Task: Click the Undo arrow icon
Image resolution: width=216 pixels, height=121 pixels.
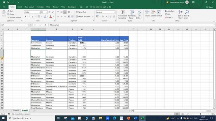Action: (x=8, y=2)
